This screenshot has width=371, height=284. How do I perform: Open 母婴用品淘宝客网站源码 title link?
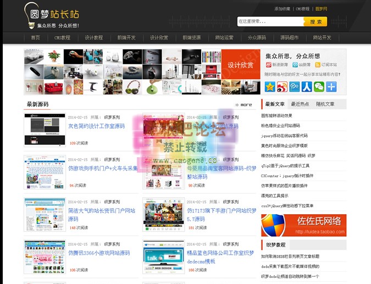click(x=222, y=172)
